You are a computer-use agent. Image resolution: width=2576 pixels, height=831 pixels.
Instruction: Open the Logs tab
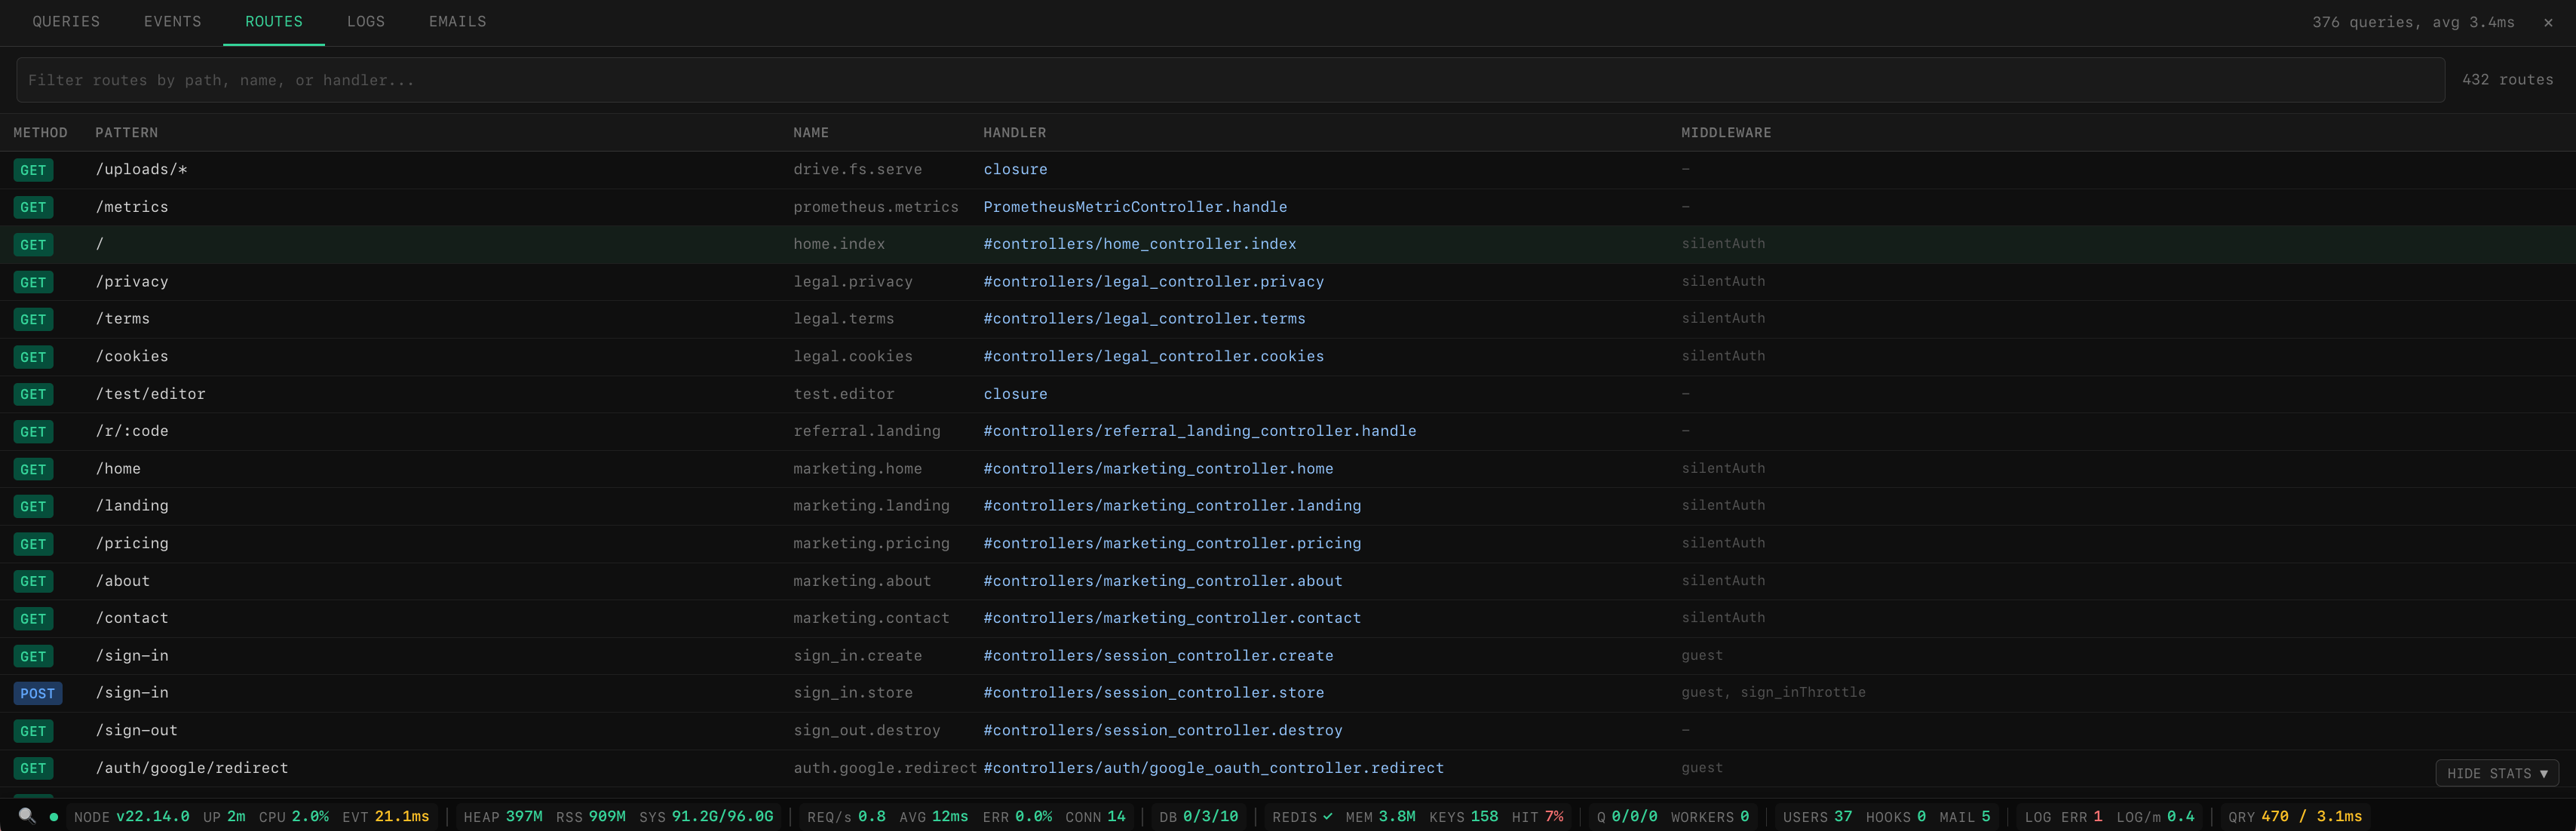(365, 21)
